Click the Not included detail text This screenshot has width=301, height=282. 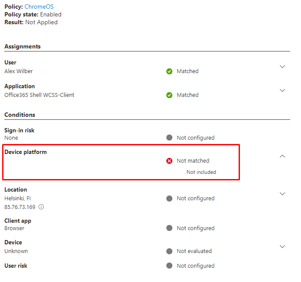tap(201, 172)
